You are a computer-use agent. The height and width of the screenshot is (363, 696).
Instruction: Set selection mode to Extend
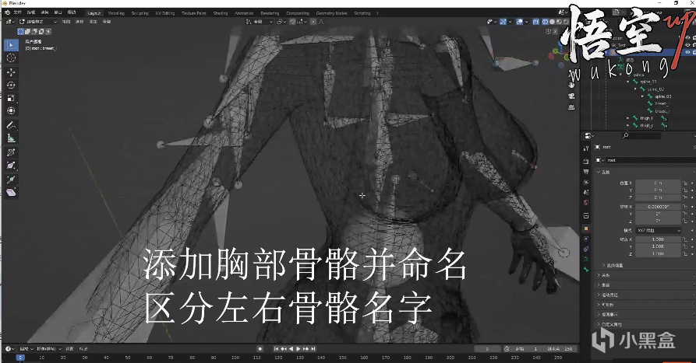27,31
